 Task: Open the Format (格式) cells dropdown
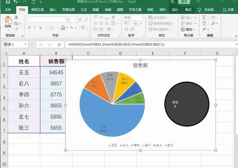coord(188,29)
